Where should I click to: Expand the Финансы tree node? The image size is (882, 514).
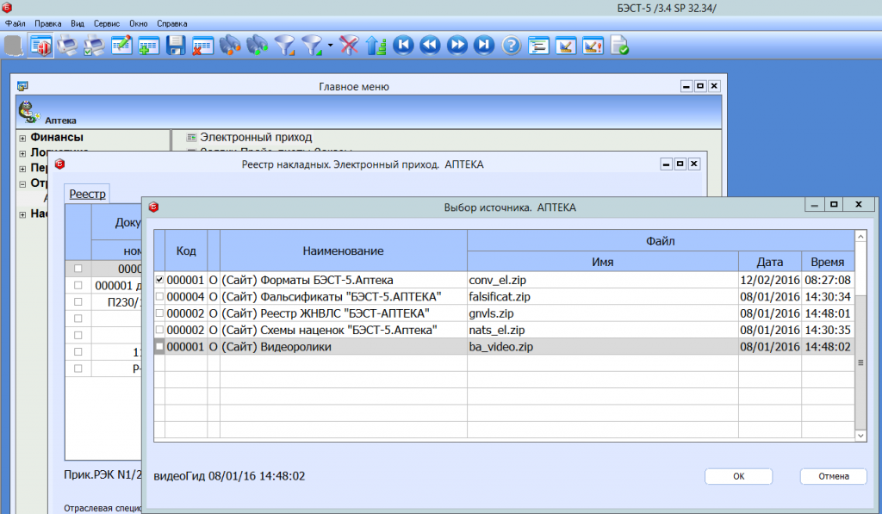point(22,138)
